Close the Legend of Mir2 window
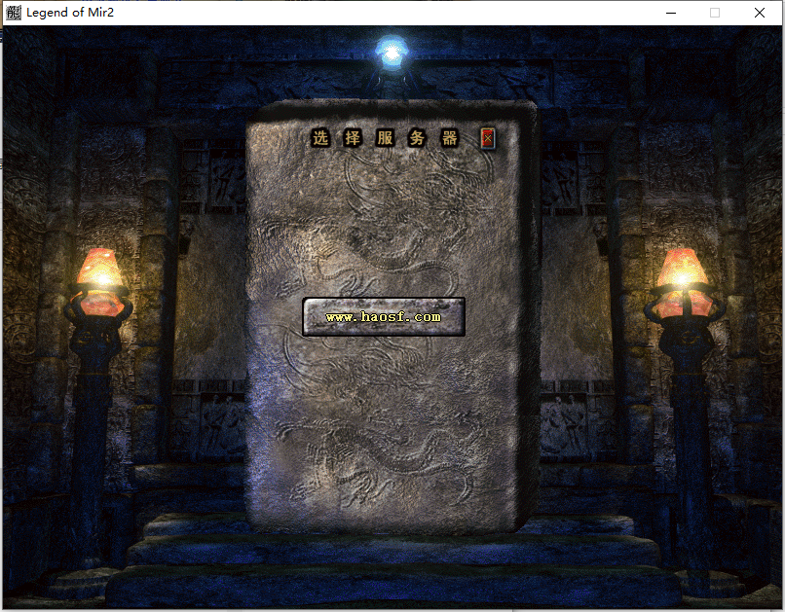 pyautogui.click(x=760, y=13)
